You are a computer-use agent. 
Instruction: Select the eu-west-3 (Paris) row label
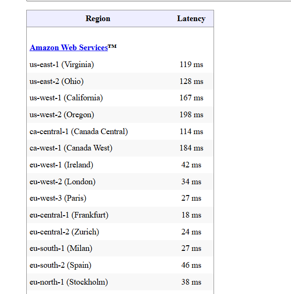(x=58, y=198)
